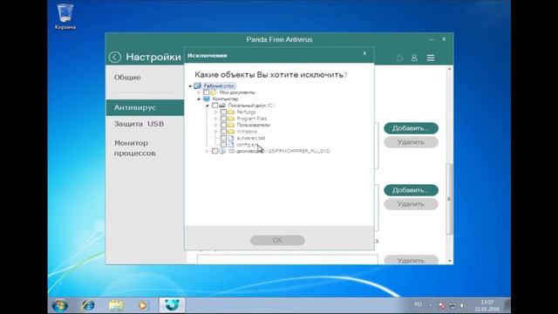Open the Recycle Bin on desktop
The image size is (558, 314).
[65, 17]
